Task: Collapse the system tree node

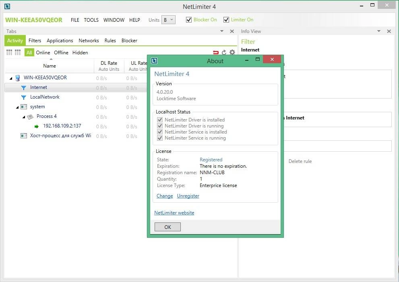Action: click(x=17, y=107)
